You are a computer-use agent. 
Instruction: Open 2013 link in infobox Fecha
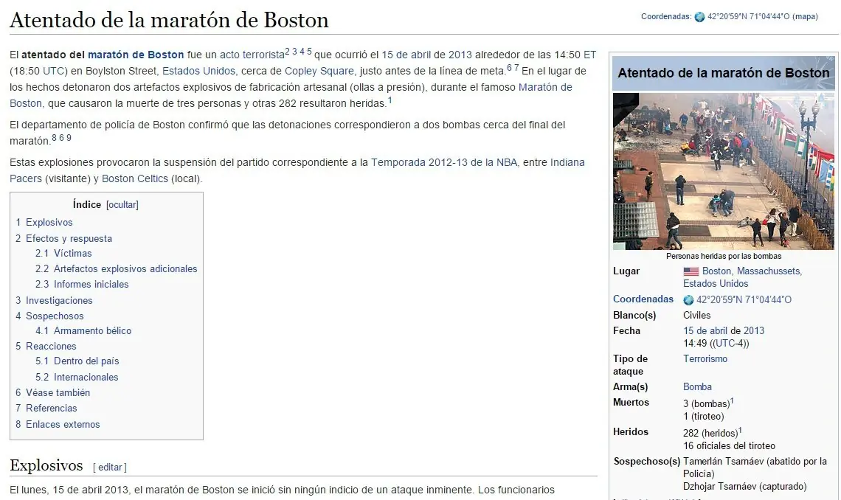753,330
